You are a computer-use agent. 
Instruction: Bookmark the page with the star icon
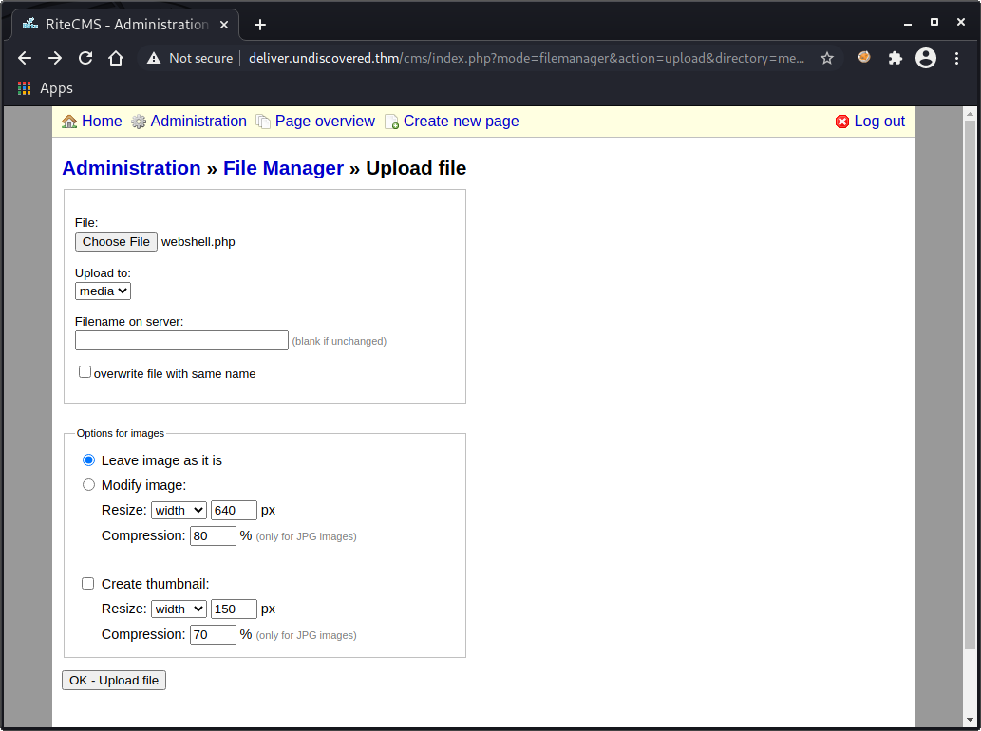click(827, 58)
